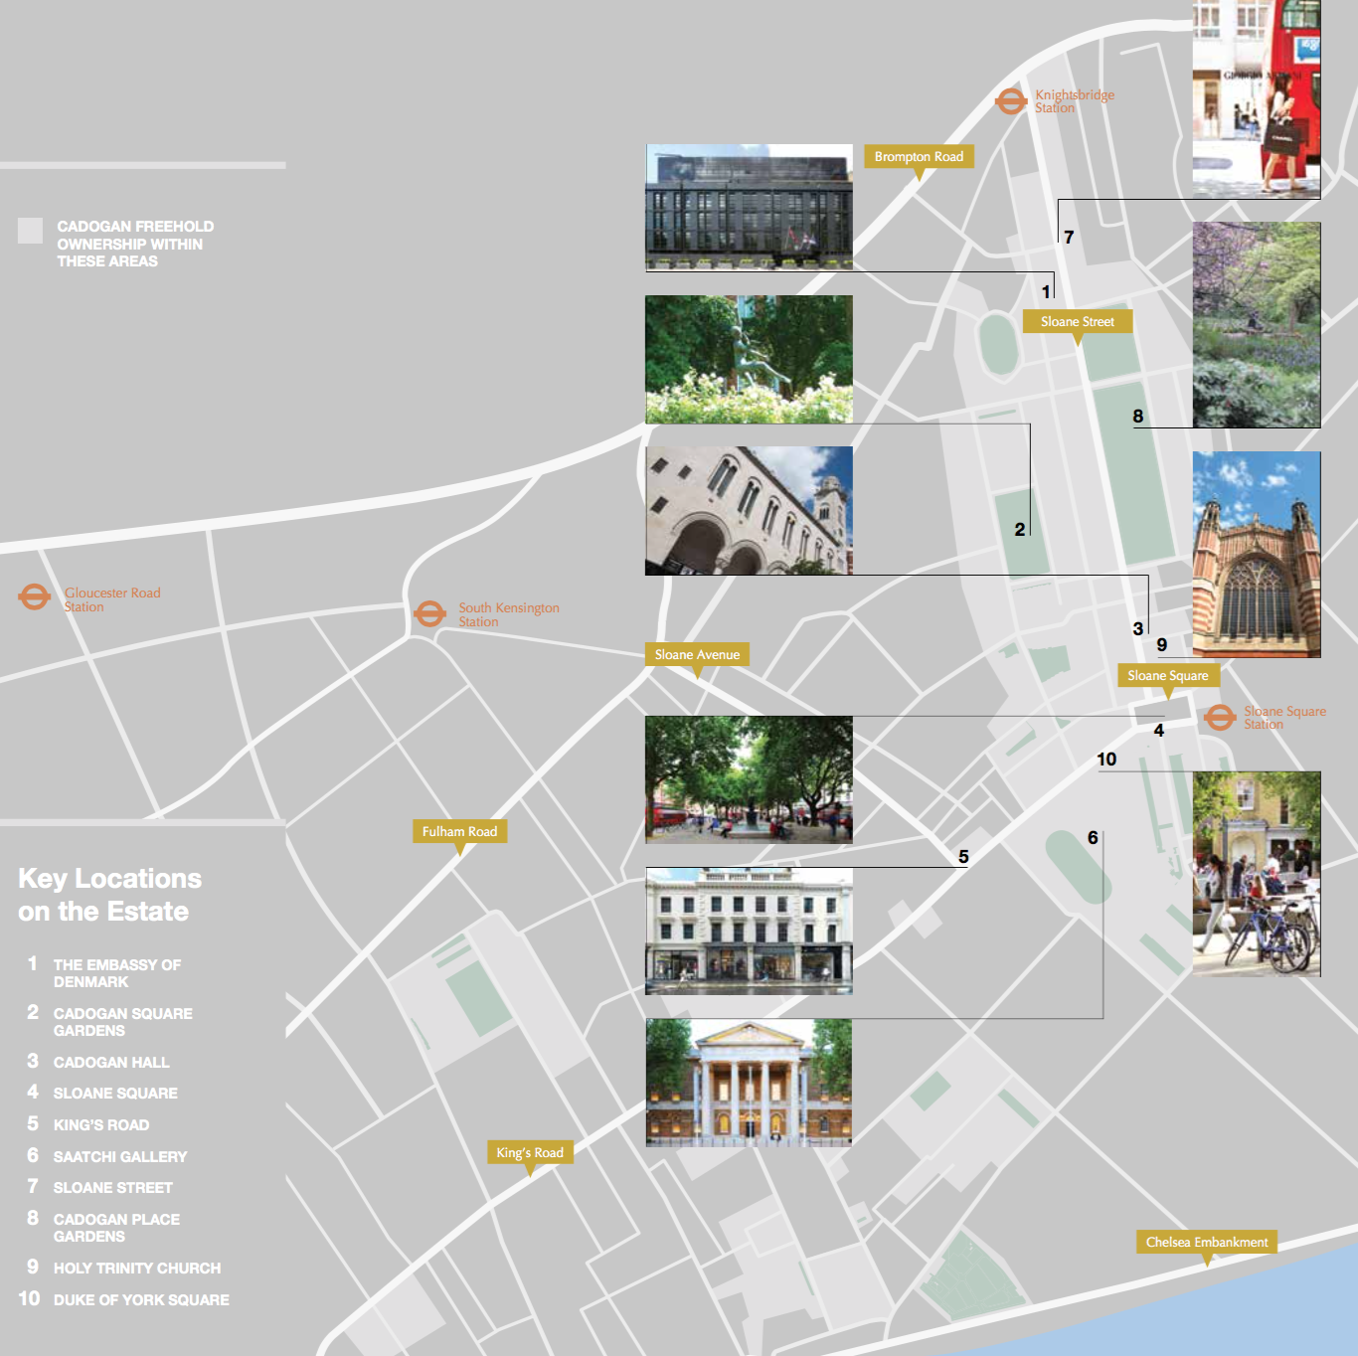This screenshot has width=1358, height=1356.
Task: Select Saatchi Gallery in the key list
Action: pos(119,1156)
